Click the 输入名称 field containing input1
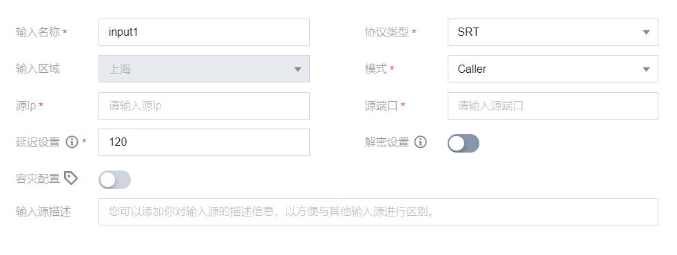Viewport: 677px width, 255px height. [x=204, y=32]
